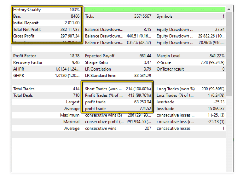Viewport: 243px width, 178px height.
Task: Click the Expected Payoff value 681.44
Action: (145, 56)
